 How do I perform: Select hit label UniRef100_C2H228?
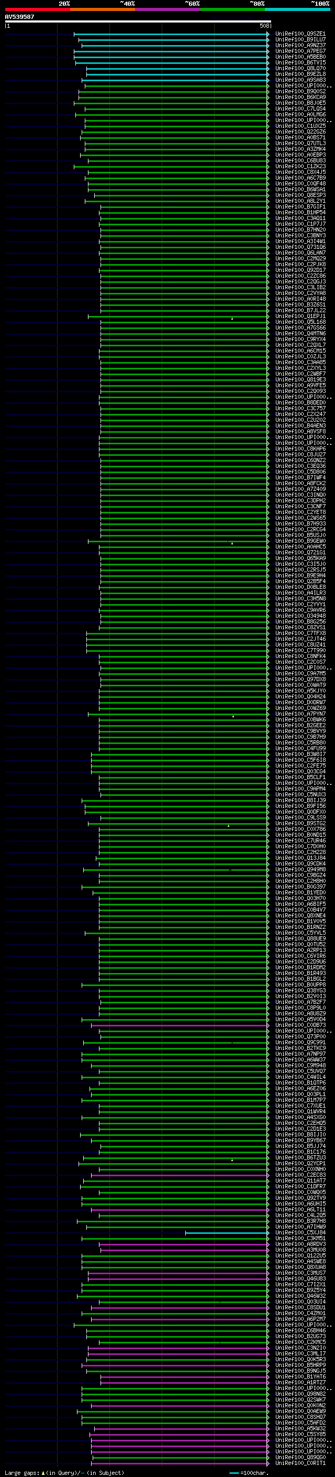300,852
